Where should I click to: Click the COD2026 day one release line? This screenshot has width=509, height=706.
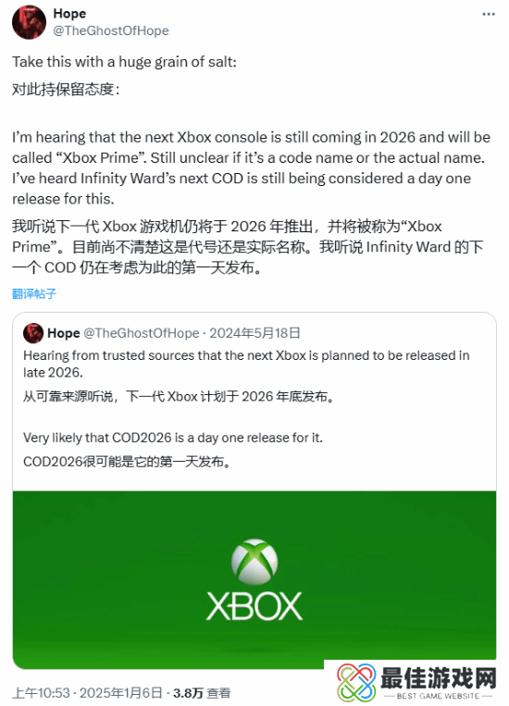pos(173,438)
